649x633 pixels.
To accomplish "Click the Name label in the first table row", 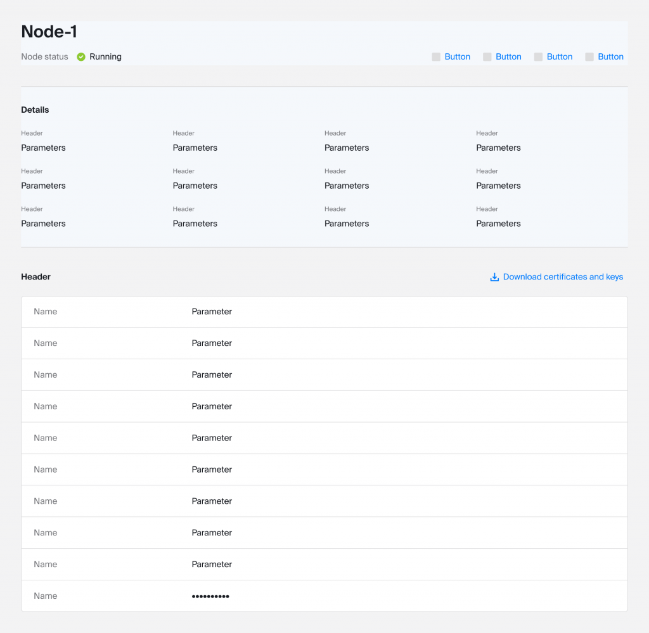I will pos(46,312).
